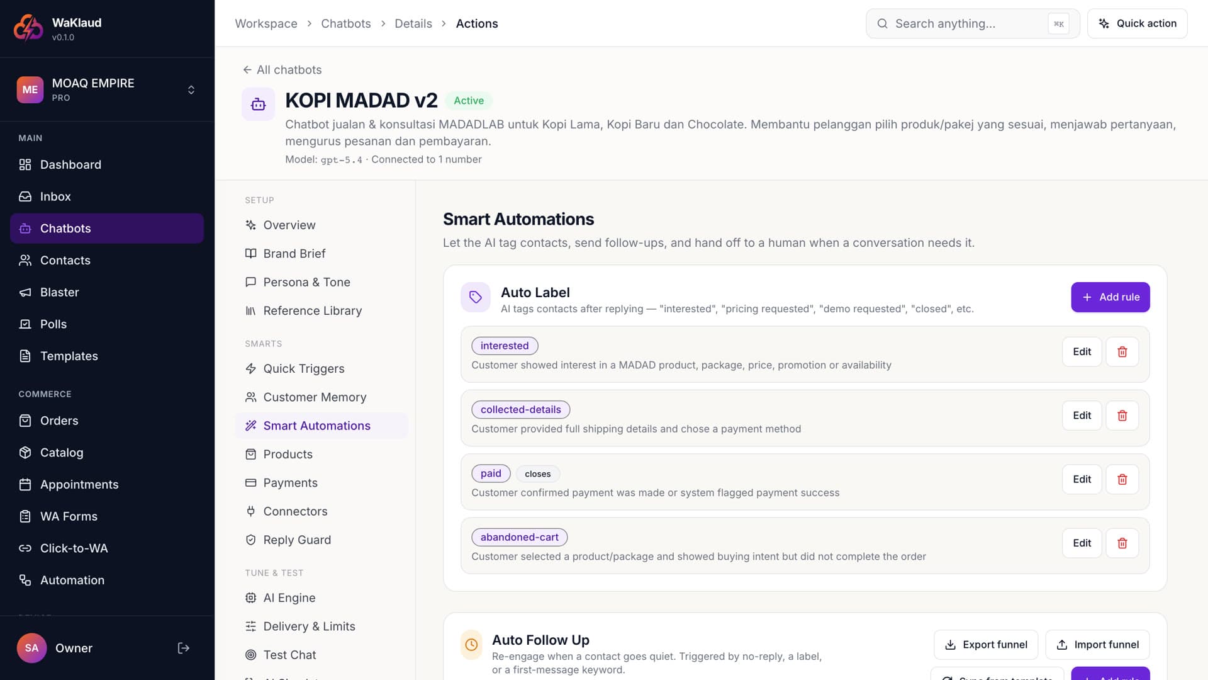Go back to All chatbots

282,70
